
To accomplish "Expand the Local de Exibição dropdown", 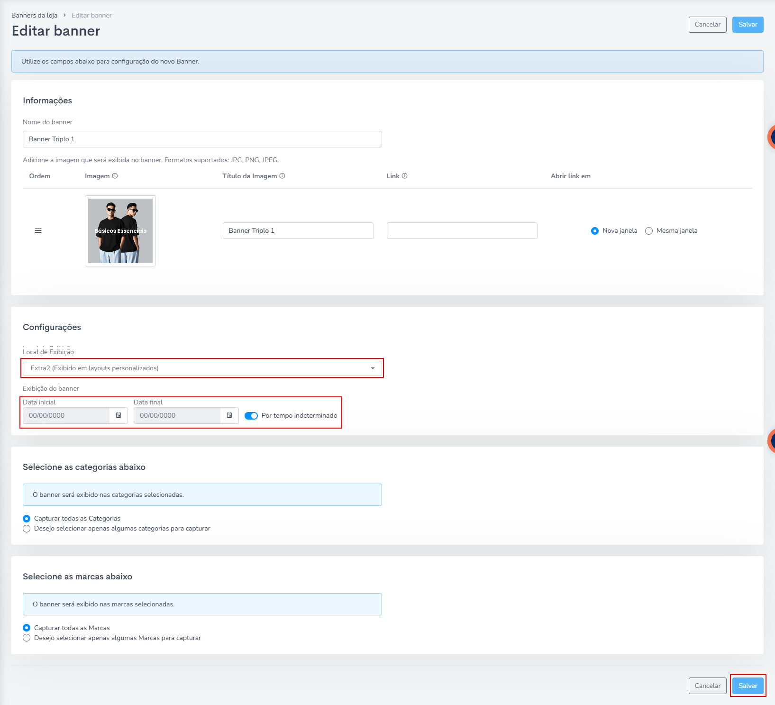I will [x=202, y=368].
